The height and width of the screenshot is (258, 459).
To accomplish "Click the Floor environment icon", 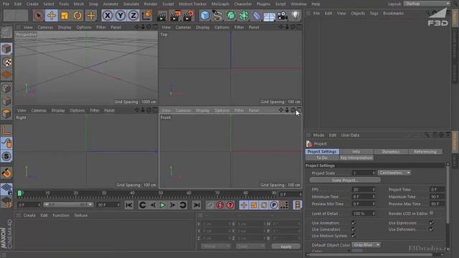I will coord(270,16).
